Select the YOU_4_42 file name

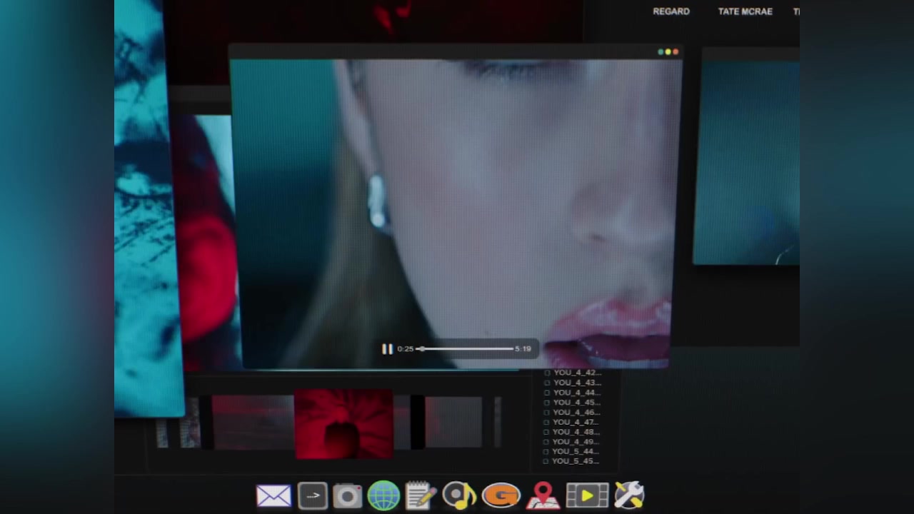click(x=577, y=373)
